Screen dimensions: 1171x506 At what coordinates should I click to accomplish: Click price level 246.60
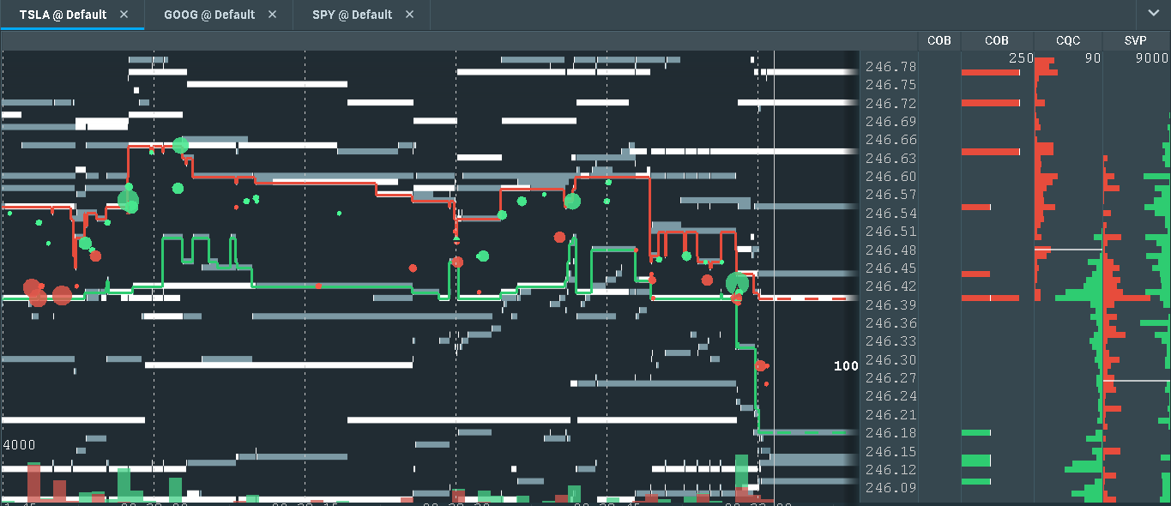tap(890, 177)
